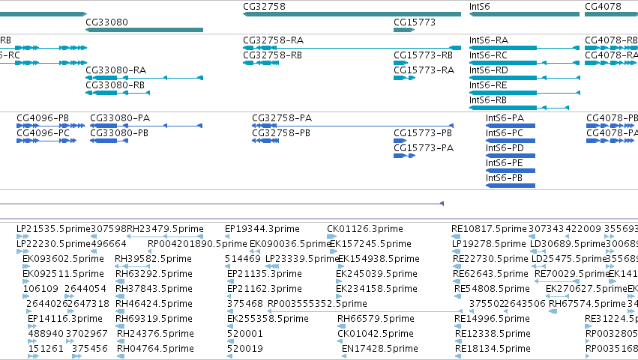Open protein IntS6-PA label
This screenshot has height=360, width=638.
click(505, 118)
